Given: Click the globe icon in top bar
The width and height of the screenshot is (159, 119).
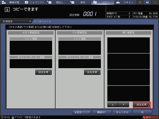Looking at the screenshot, I should pyautogui.click(x=140, y=2).
